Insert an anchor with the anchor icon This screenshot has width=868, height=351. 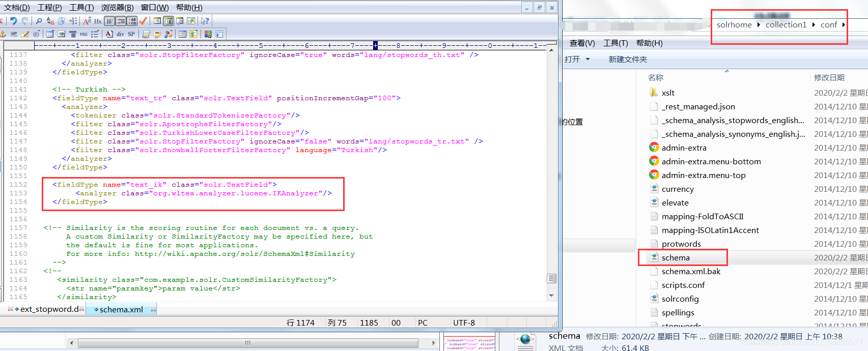[x=3, y=34]
